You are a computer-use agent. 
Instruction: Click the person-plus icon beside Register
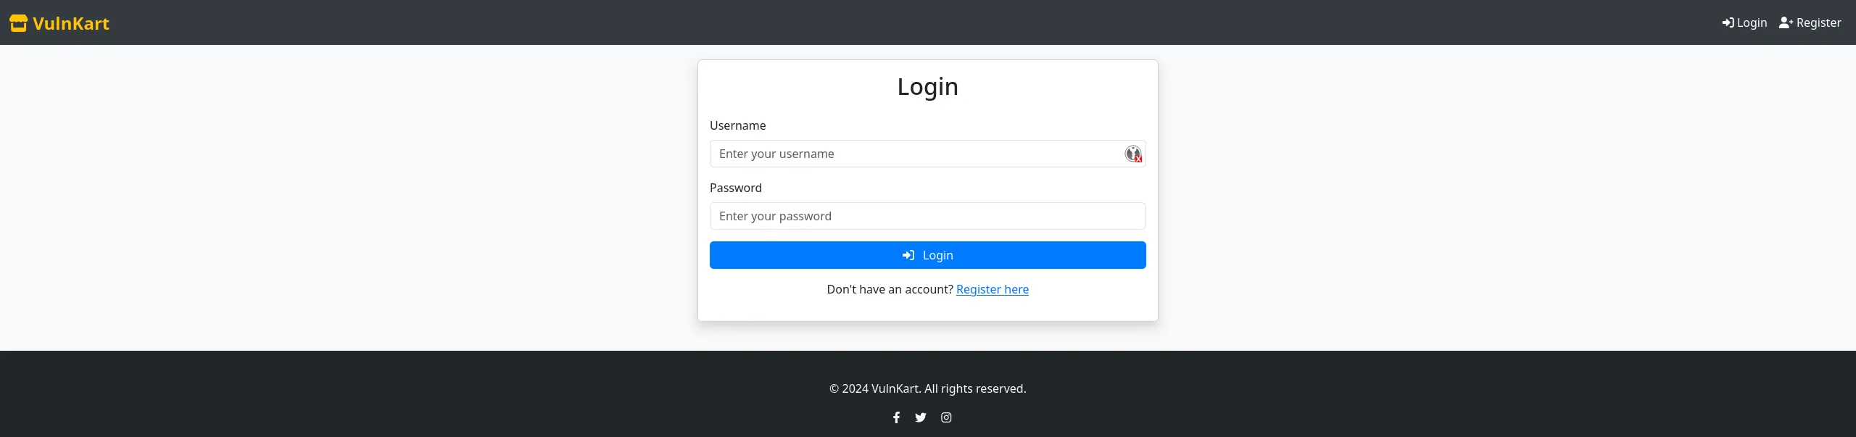1786,22
